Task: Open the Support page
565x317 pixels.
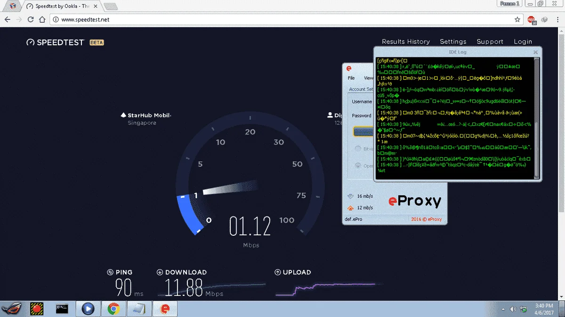Action: 490,42
